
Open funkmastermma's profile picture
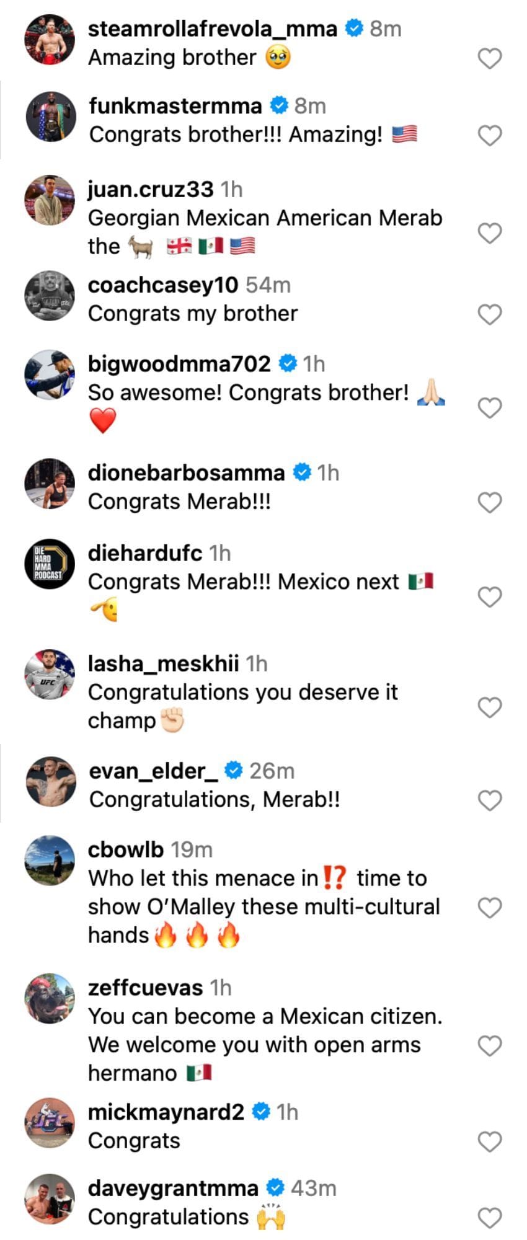click(x=50, y=118)
